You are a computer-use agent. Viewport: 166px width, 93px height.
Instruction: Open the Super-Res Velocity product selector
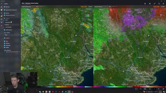pos(98,7)
